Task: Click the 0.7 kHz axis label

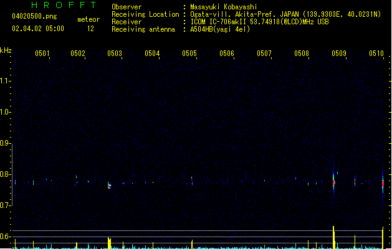Action: (x=5, y=205)
